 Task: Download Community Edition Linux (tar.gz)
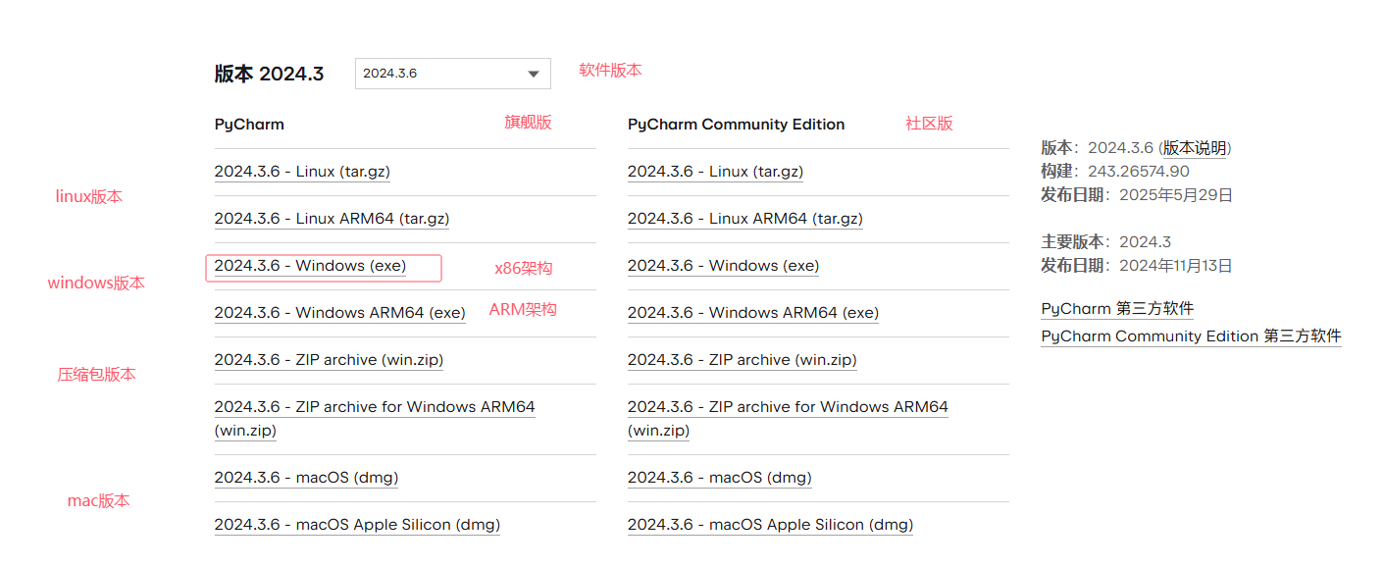pos(715,172)
